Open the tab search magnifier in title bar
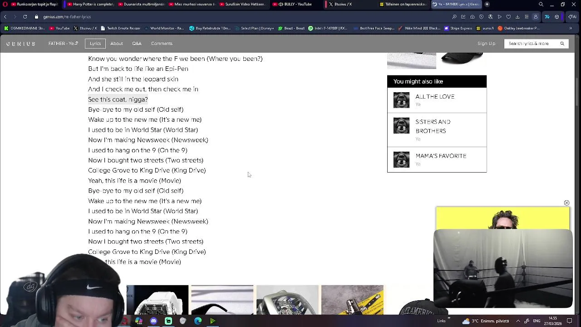This screenshot has width=581, height=327. click(x=541, y=4)
